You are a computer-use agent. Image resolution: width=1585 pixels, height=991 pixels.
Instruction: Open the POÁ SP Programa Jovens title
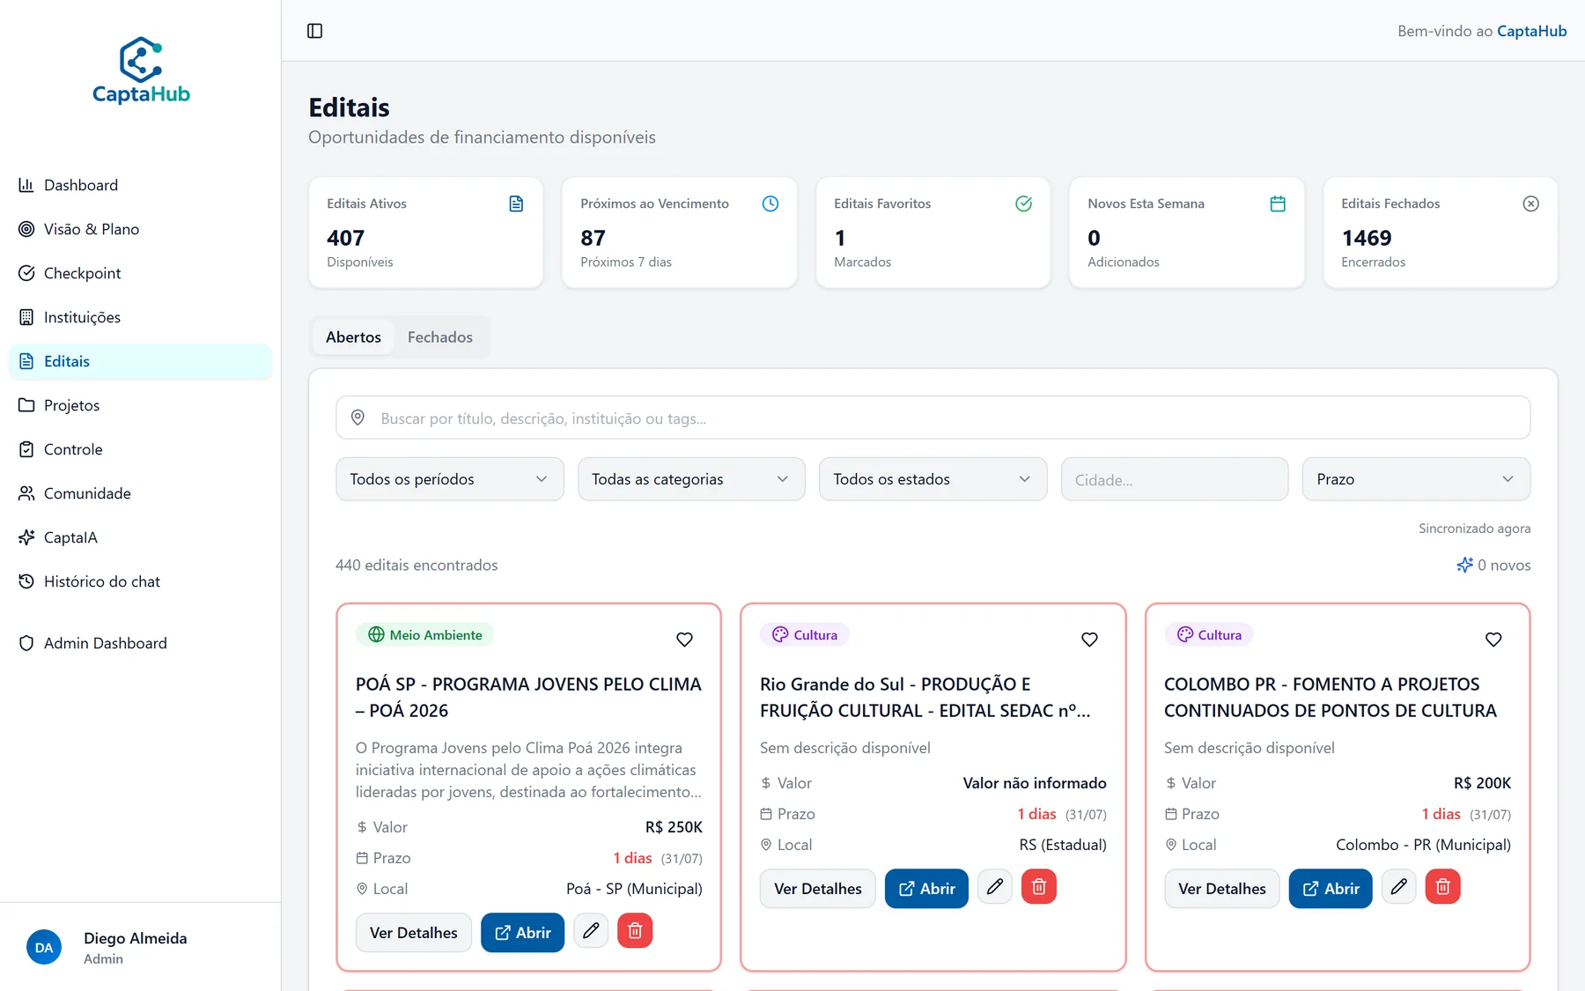528,697
